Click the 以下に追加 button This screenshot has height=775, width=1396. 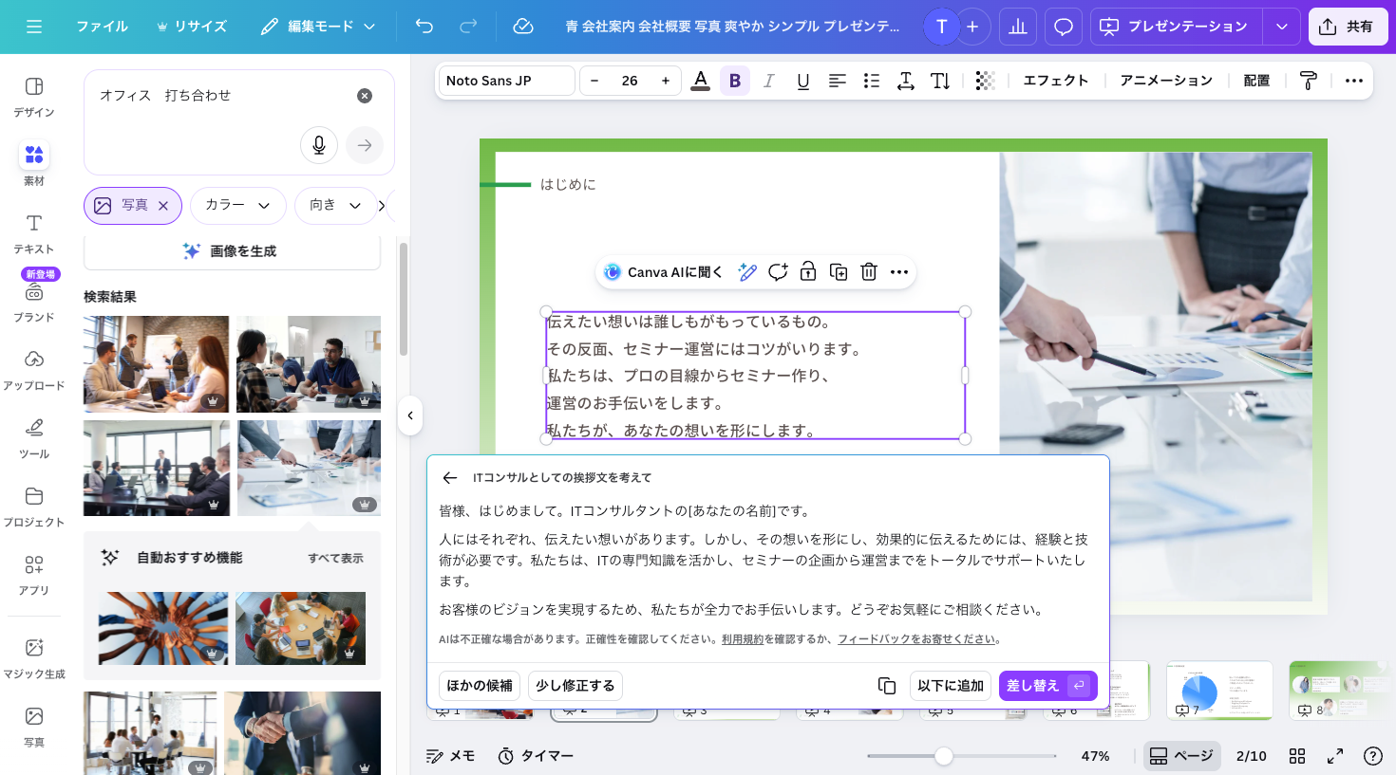pos(950,686)
